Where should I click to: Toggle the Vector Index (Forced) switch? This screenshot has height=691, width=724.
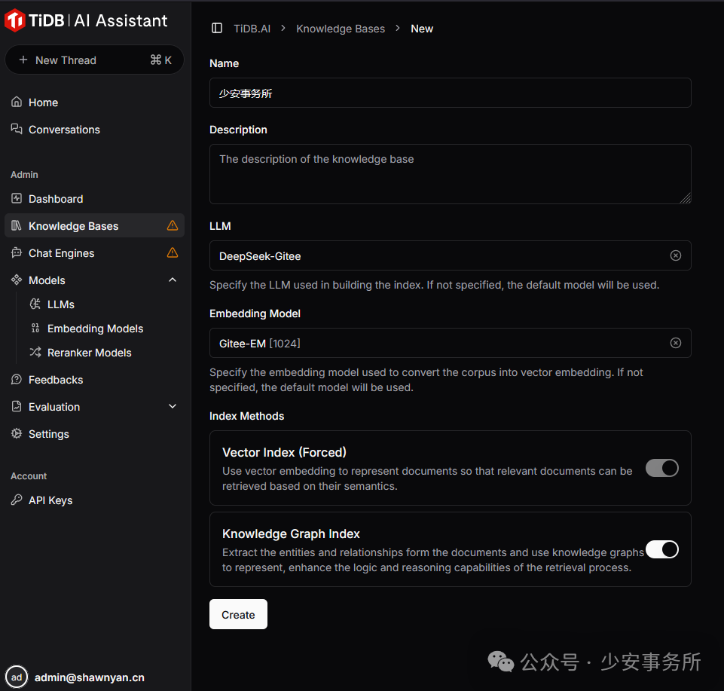pos(661,468)
